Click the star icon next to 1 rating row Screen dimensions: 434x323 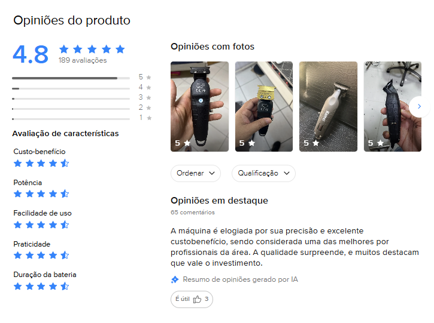pyautogui.click(x=149, y=118)
